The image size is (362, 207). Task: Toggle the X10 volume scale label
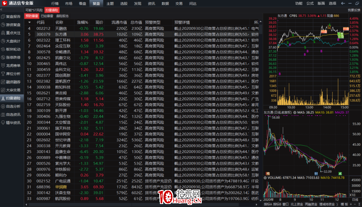[352, 195]
